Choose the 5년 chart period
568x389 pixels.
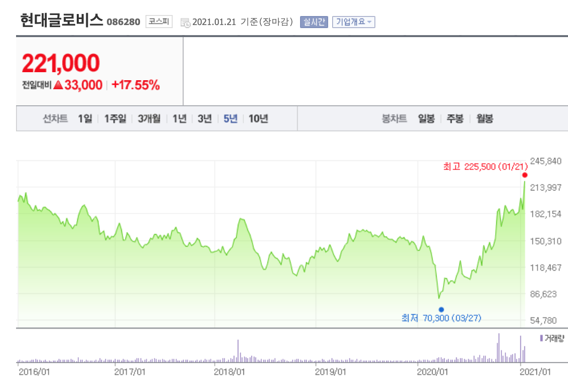point(230,119)
